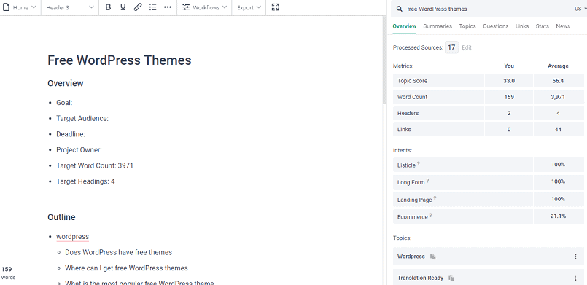Open Wordpress topic options menu
Screen dimensions: 587x285
(575, 257)
